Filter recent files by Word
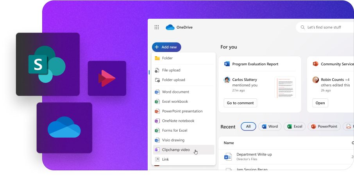This screenshot has width=354, height=177. pos(270,127)
